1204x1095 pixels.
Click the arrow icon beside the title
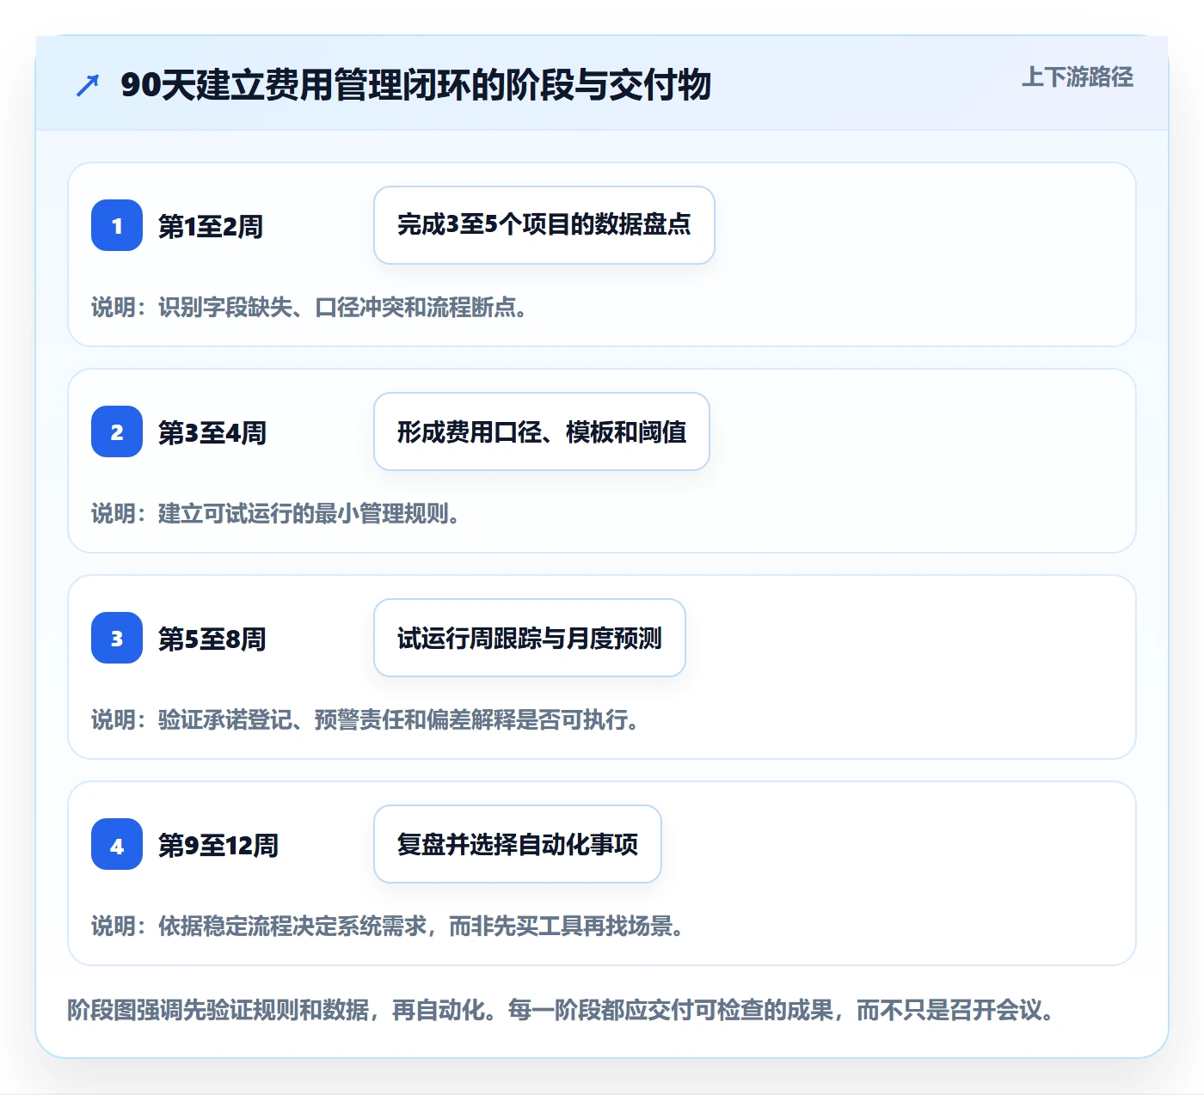pos(88,85)
